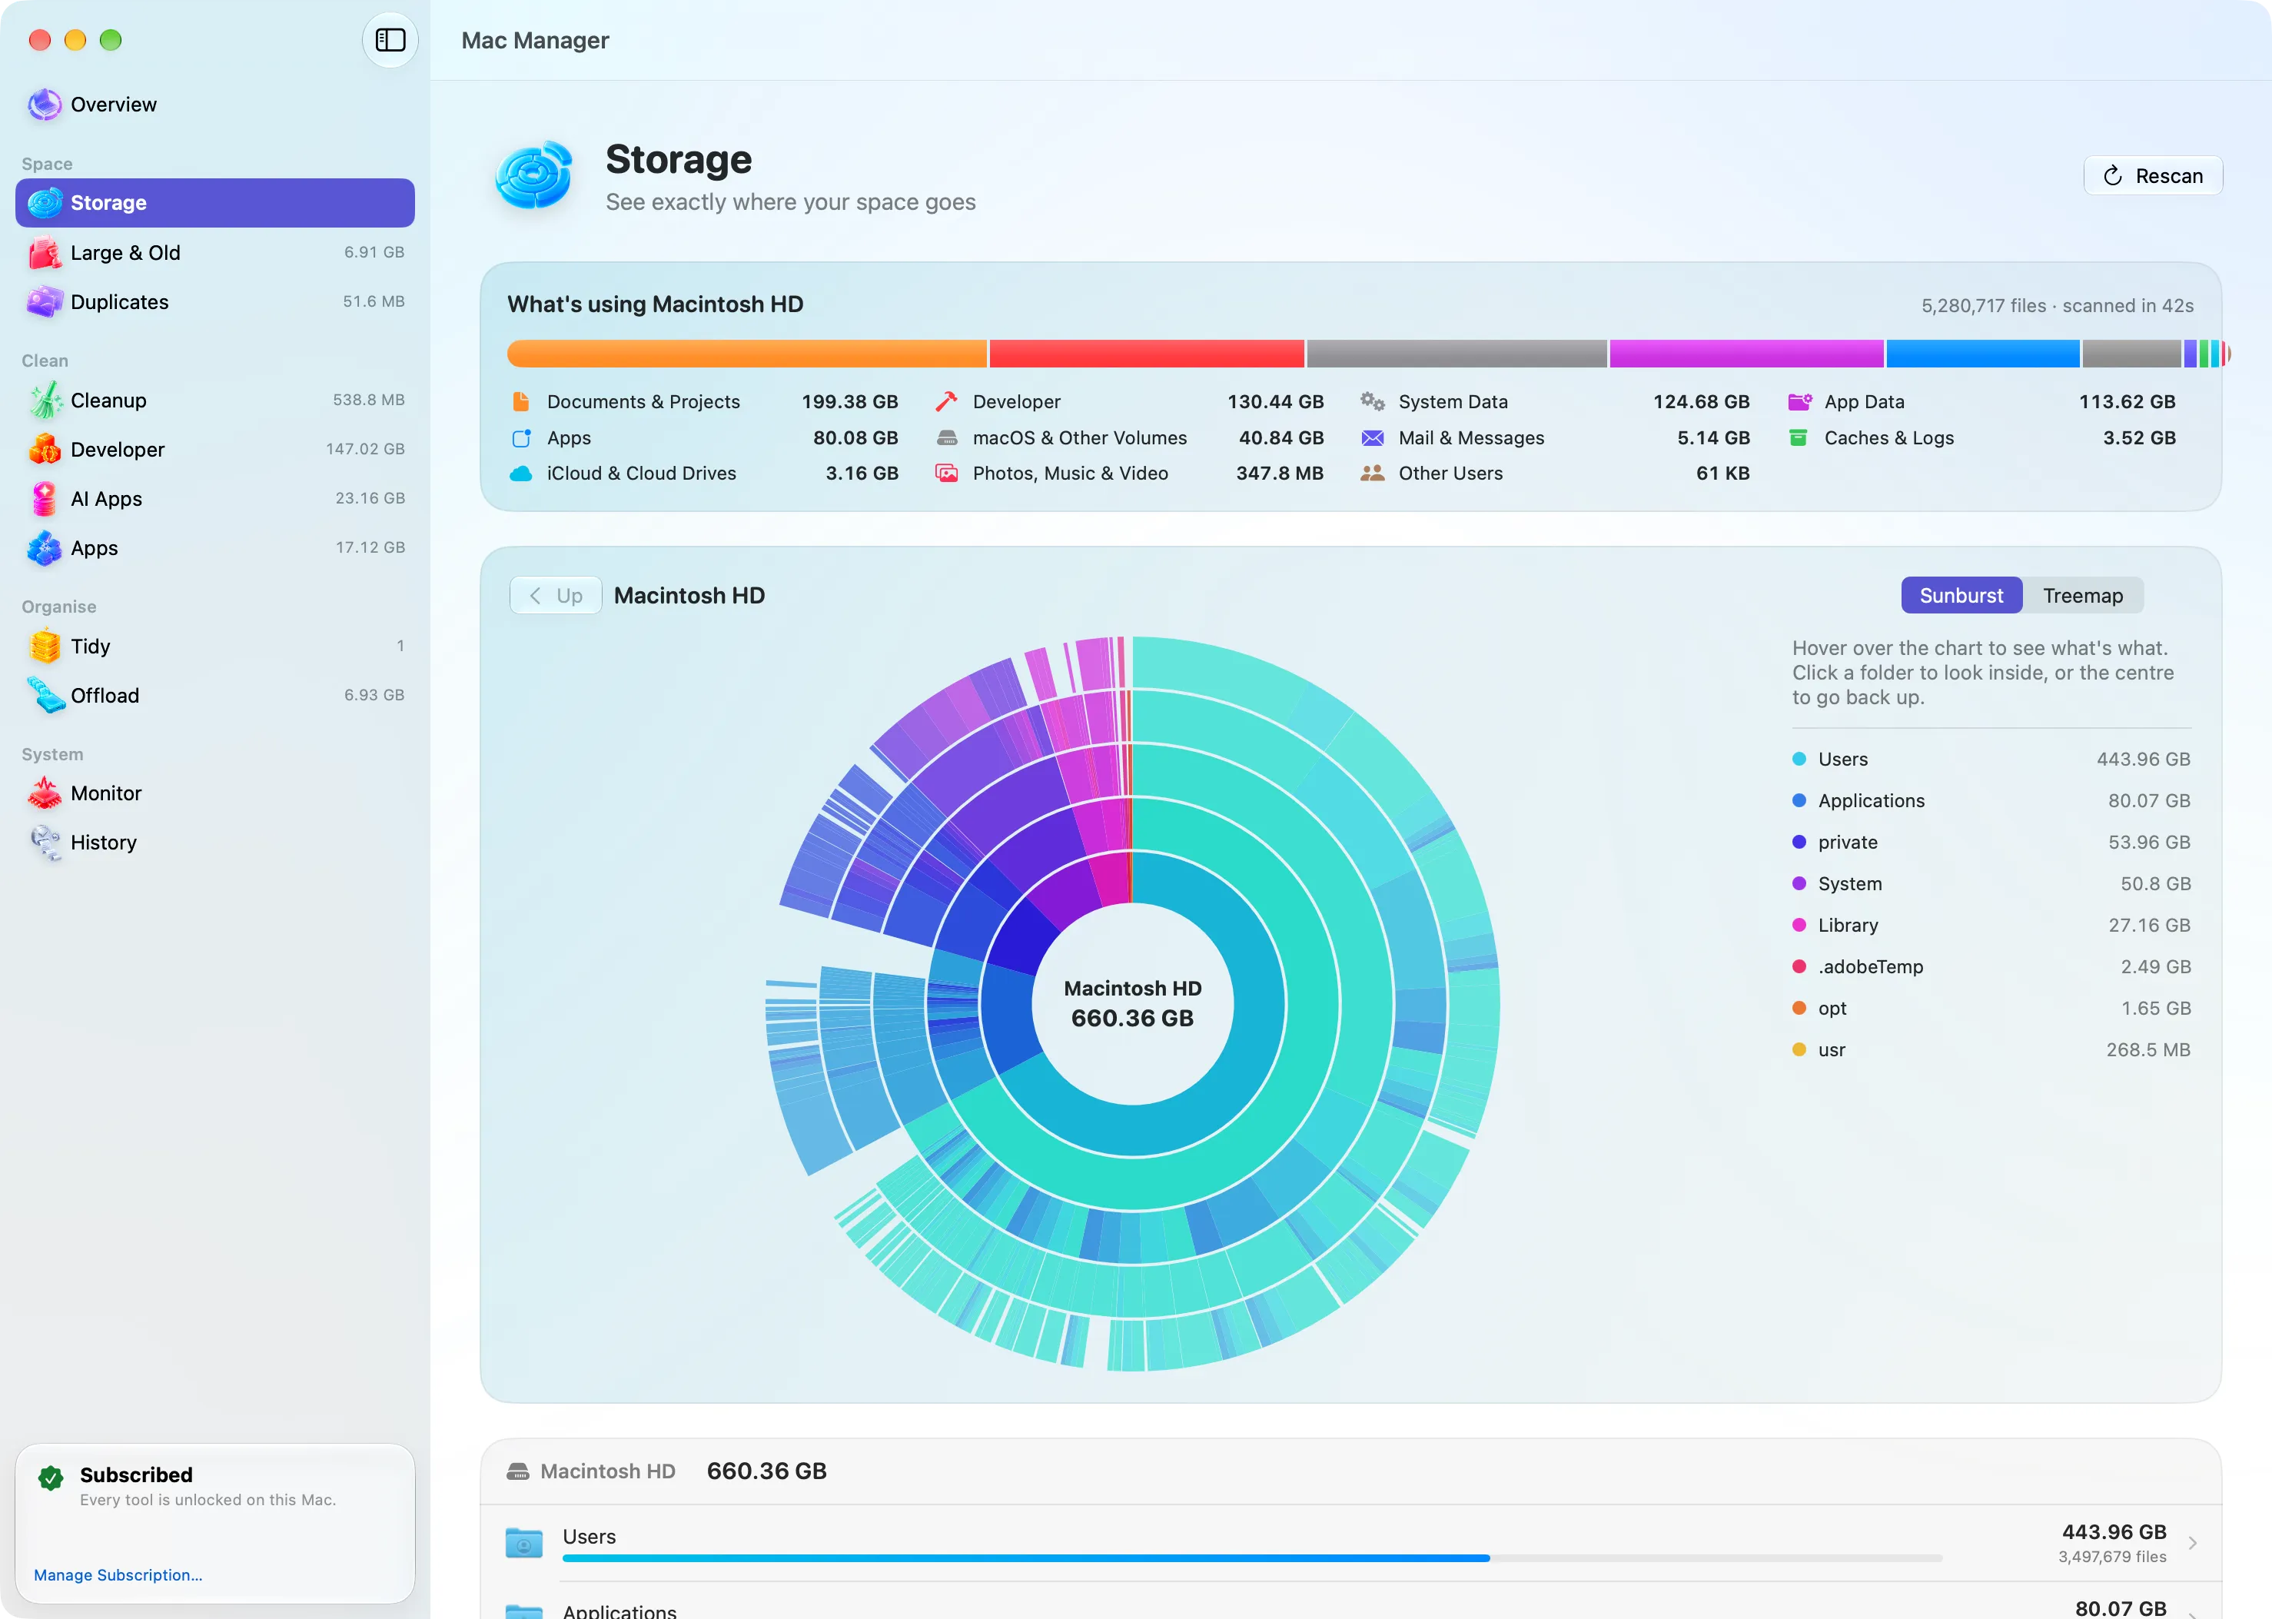Click the iCloud & Cloud Drives icon
The width and height of the screenshot is (2272, 1619).
tap(520, 474)
